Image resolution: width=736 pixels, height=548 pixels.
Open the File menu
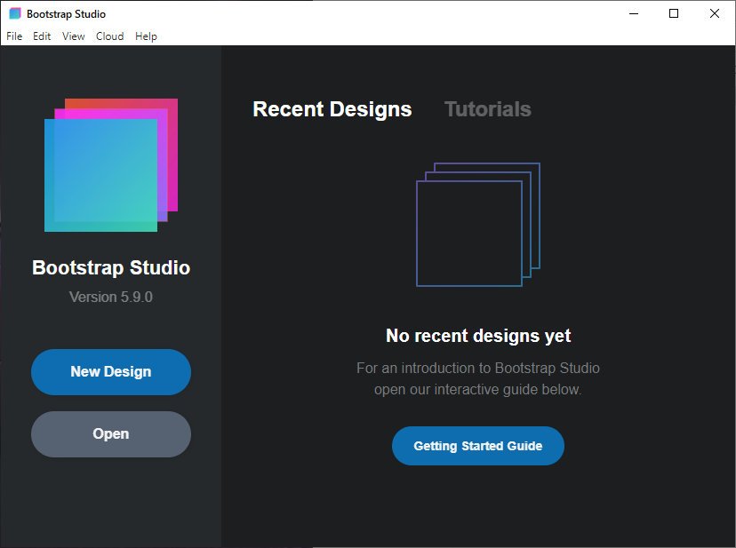14,36
